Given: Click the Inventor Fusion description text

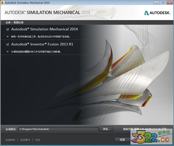Looking at the screenshot, I should (36, 52).
